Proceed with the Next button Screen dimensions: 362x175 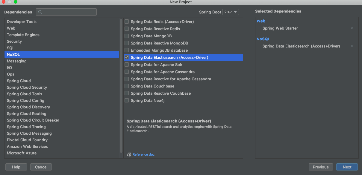347,167
